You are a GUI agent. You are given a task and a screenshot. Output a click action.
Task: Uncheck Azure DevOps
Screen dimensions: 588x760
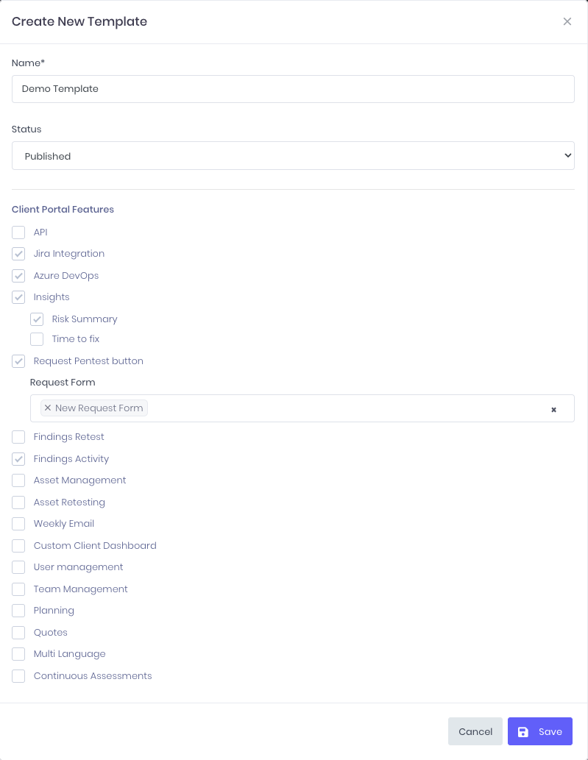point(18,276)
